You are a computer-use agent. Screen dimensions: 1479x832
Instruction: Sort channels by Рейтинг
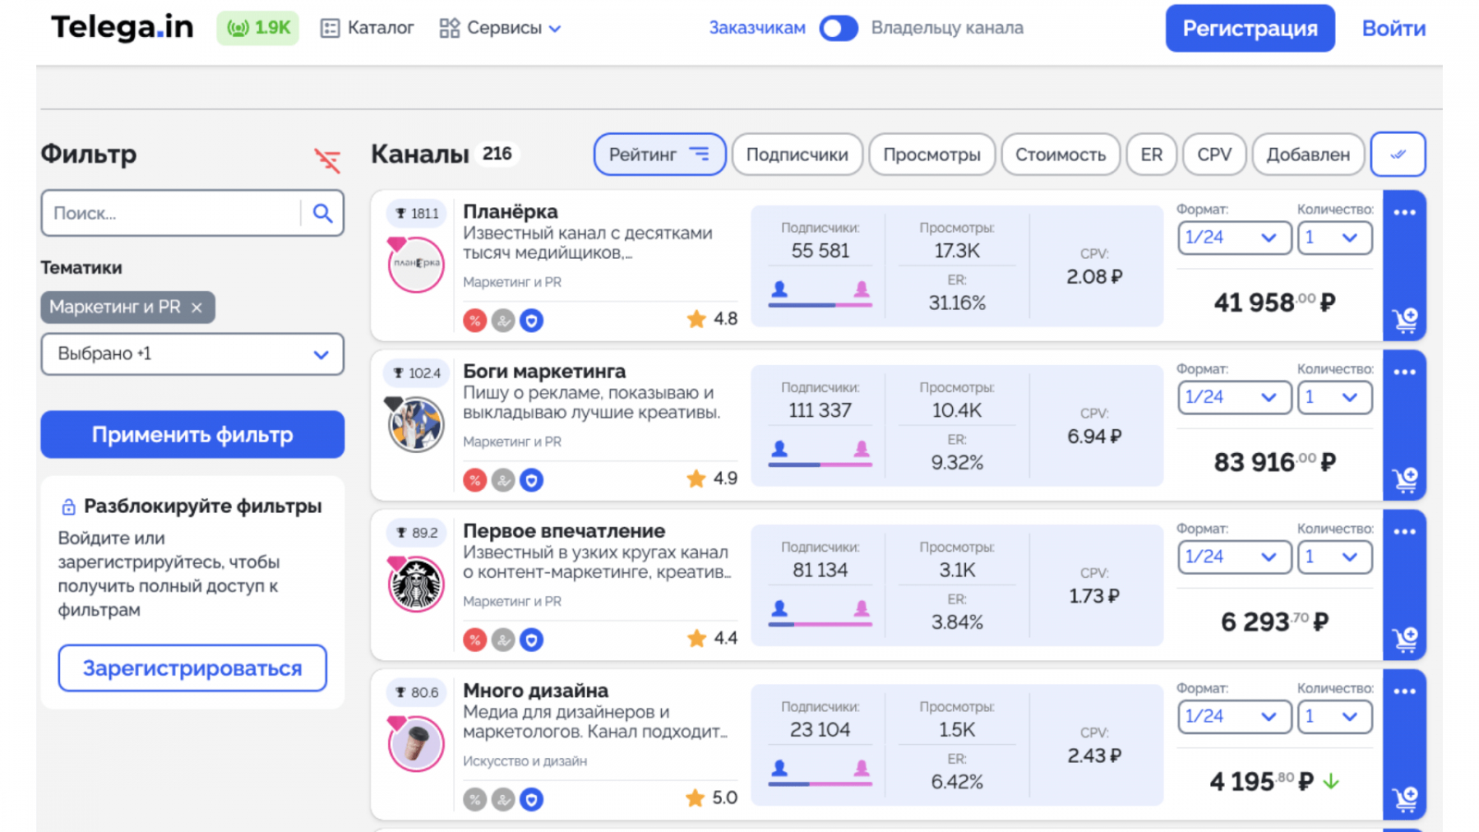coord(659,154)
